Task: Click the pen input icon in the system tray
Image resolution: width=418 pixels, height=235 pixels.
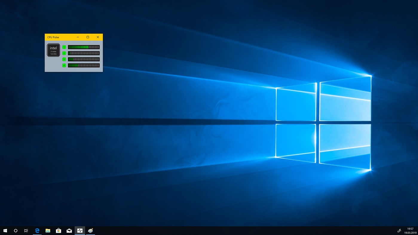Action: pyautogui.click(x=399, y=230)
